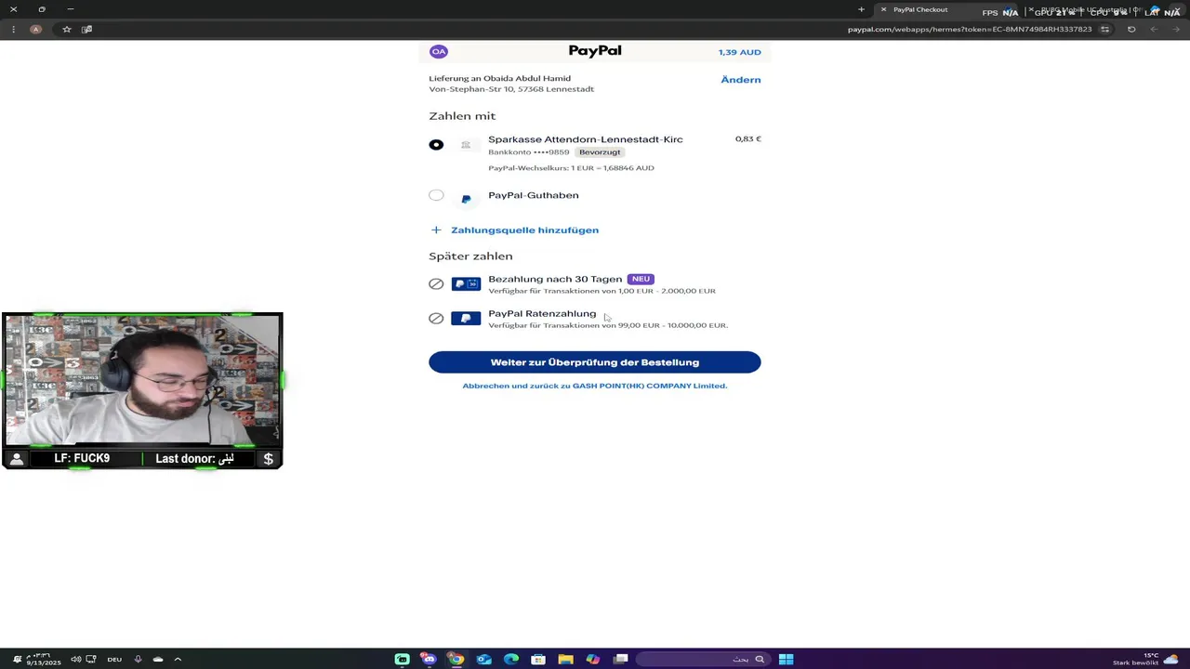The image size is (1190, 669).
Task: Click the Lieferung an Obaida Abdul Hamid text
Action: tap(500, 79)
